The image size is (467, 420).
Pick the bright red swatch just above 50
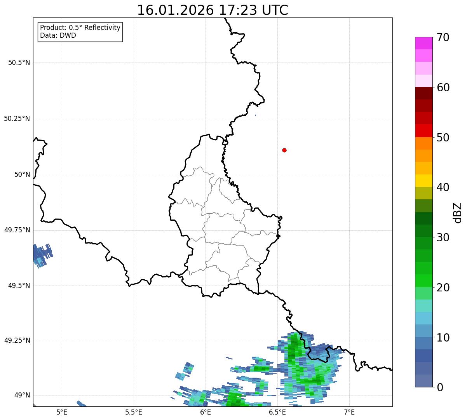pos(423,131)
